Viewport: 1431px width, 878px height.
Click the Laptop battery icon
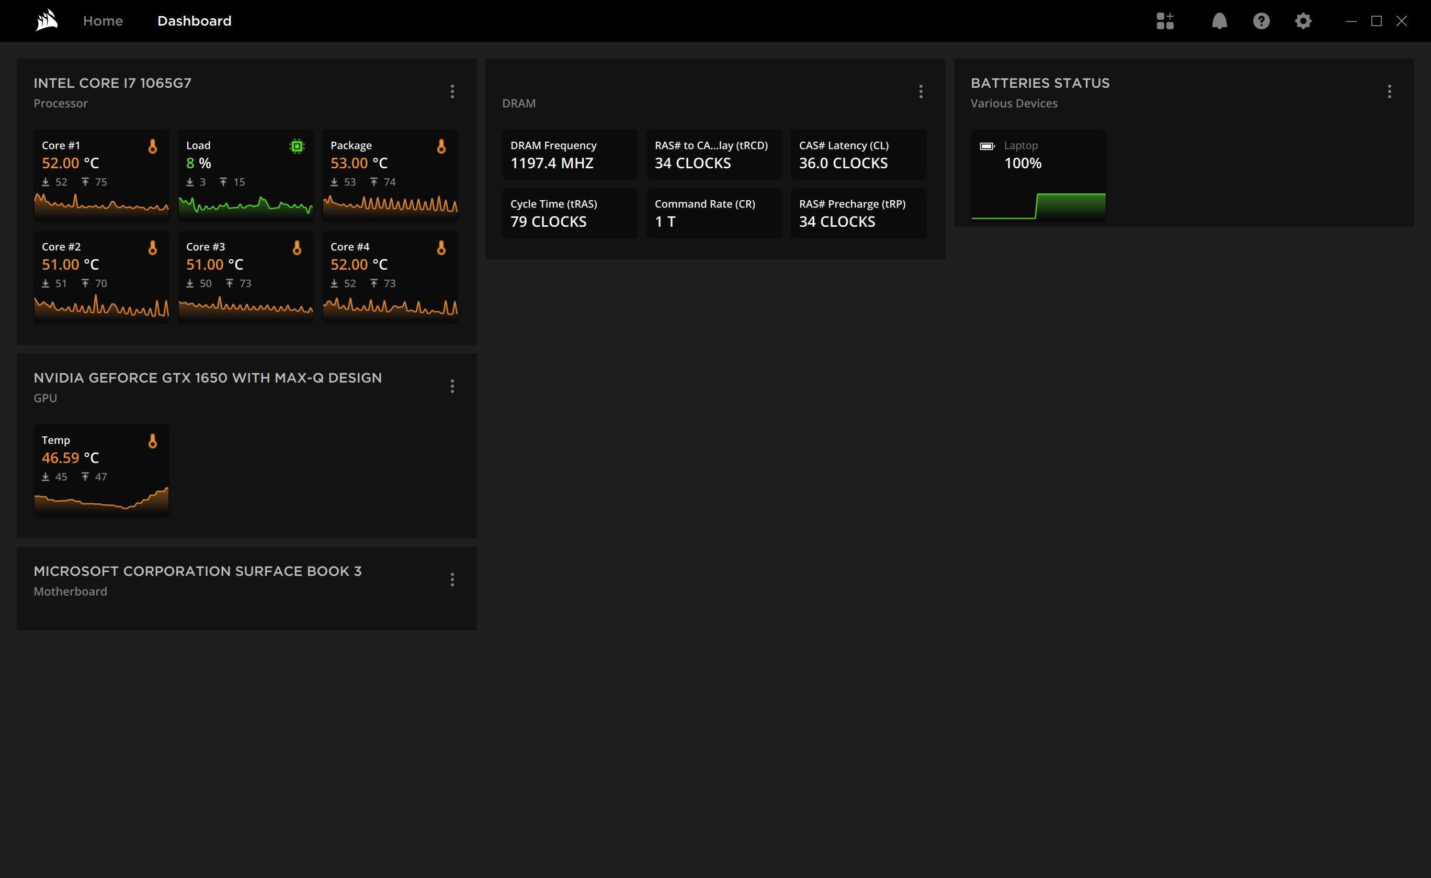click(x=986, y=146)
